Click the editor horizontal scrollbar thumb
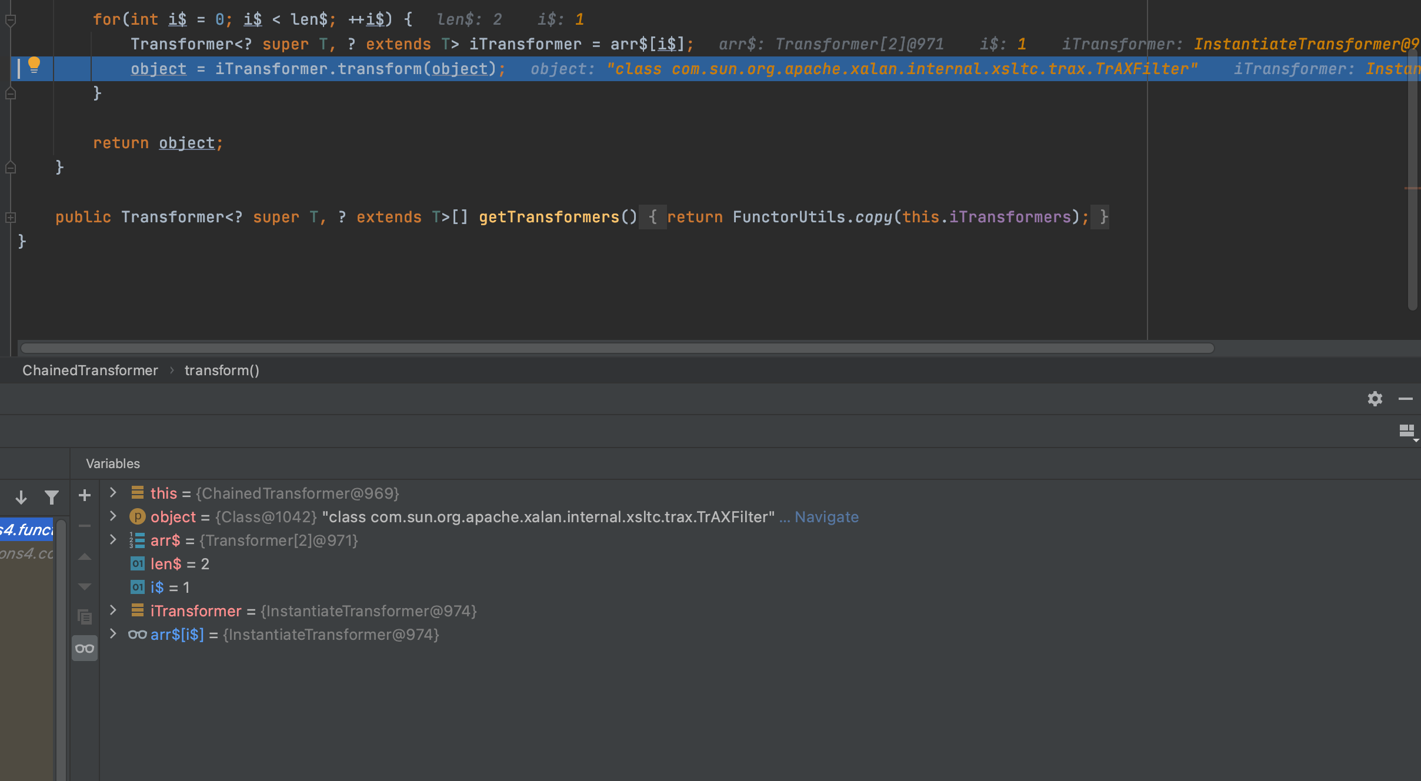1421x781 pixels. [618, 348]
